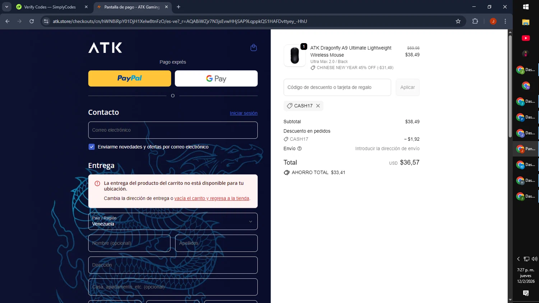Reload the checkout page
The width and height of the screenshot is (539, 303).
pos(32,21)
